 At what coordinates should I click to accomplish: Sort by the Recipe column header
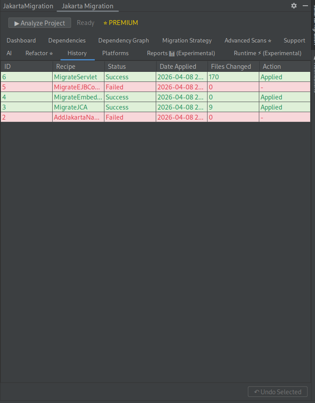click(79, 67)
